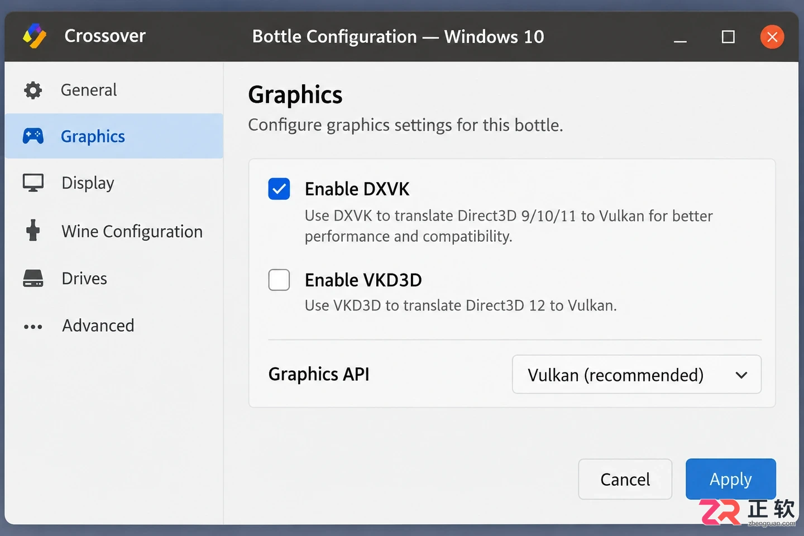Uncheck the Enable DXVK checkbox
Screen dimensions: 804x536
point(279,189)
